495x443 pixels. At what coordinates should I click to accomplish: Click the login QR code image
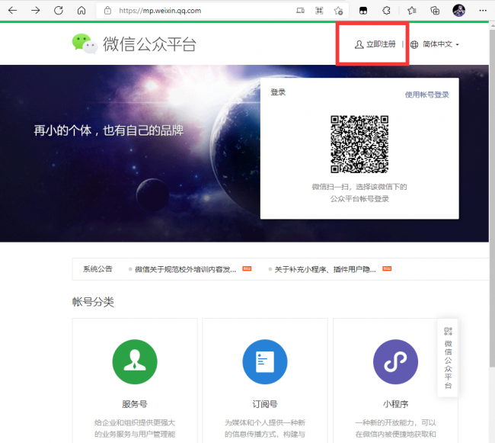[359, 144]
